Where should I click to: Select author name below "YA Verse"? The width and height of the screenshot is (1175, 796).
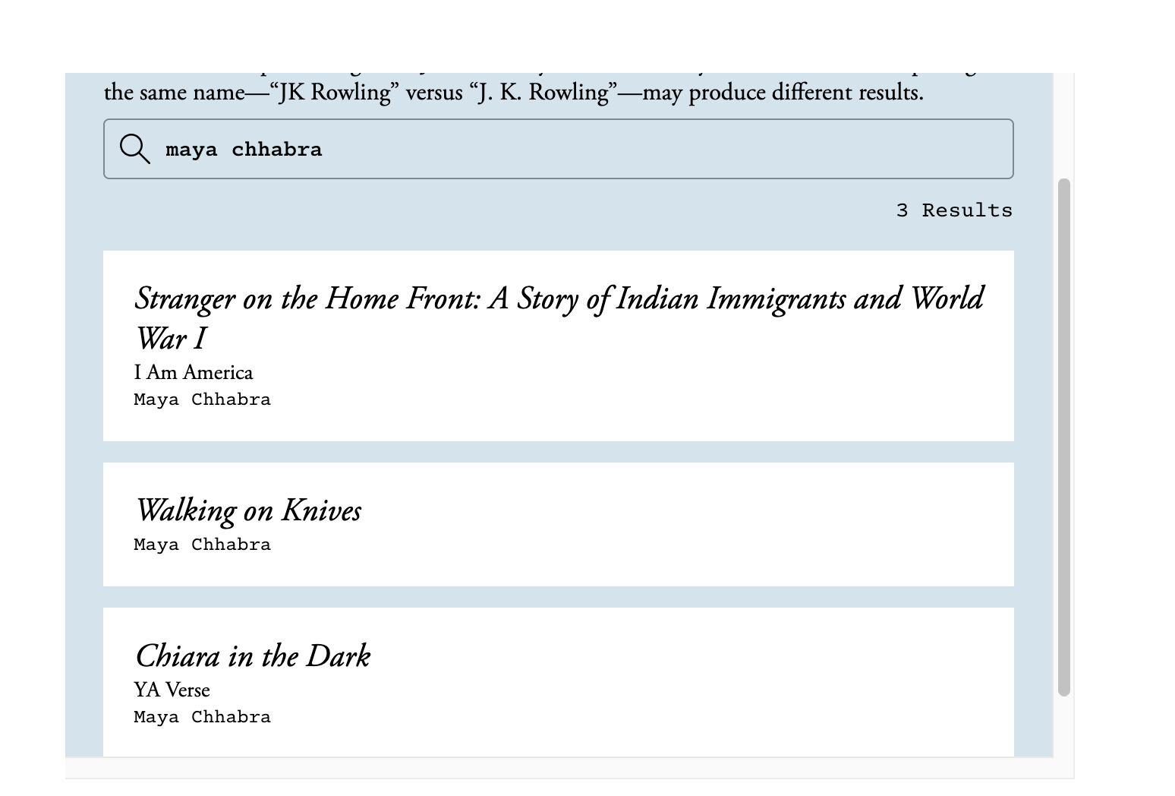202,717
